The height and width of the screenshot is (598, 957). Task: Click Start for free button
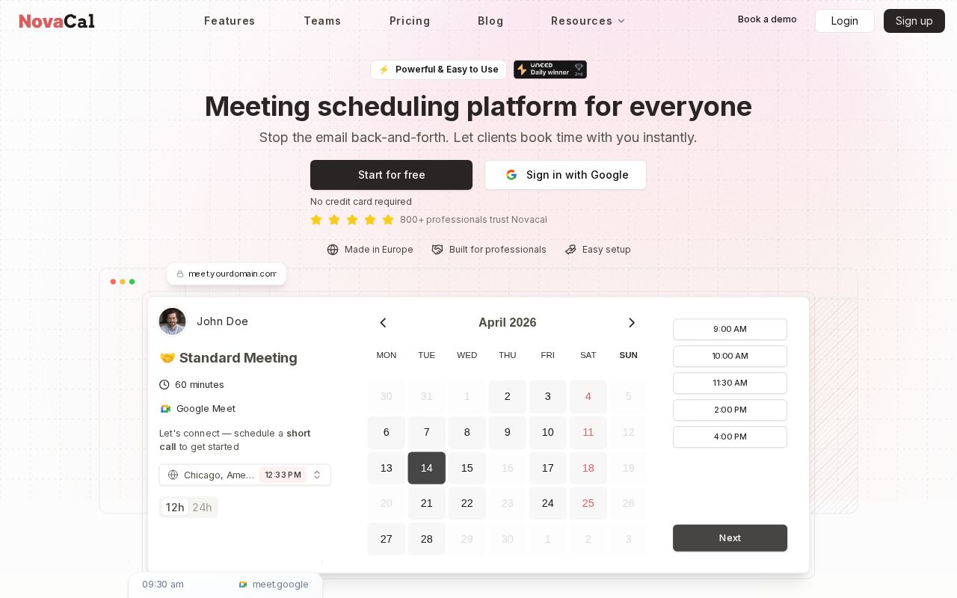[391, 175]
